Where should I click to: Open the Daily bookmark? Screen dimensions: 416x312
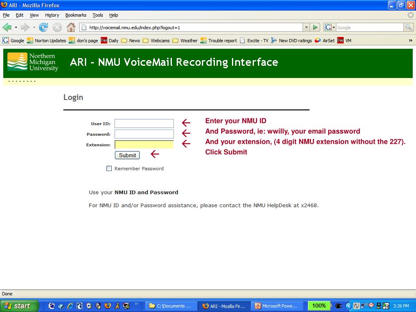[x=110, y=41]
